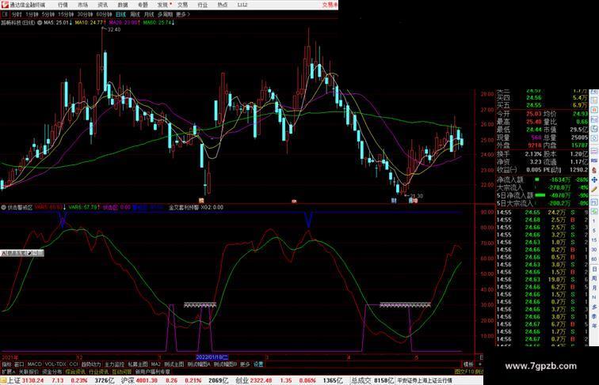Click 创业 index value 2322.48 in status bar
Viewport: 599px width, 385px height.
pos(261,380)
